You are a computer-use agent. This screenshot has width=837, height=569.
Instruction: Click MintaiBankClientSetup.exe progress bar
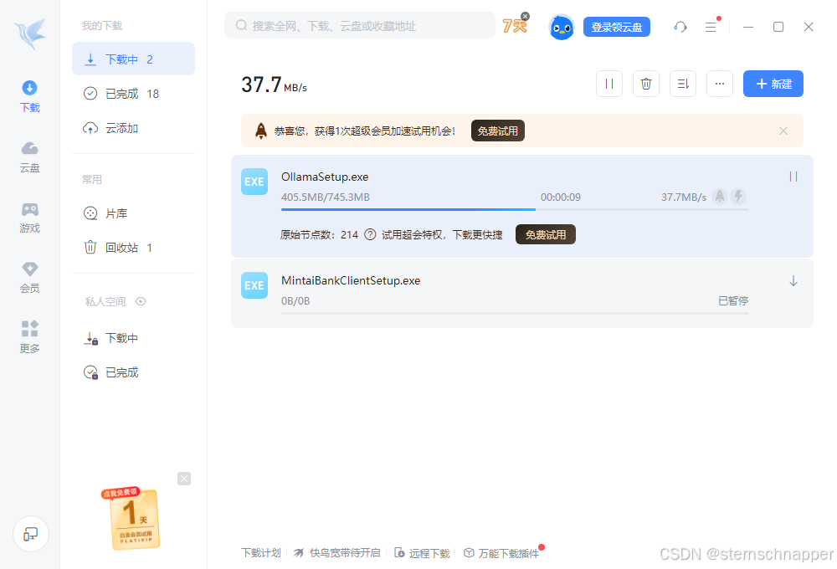tap(515, 313)
